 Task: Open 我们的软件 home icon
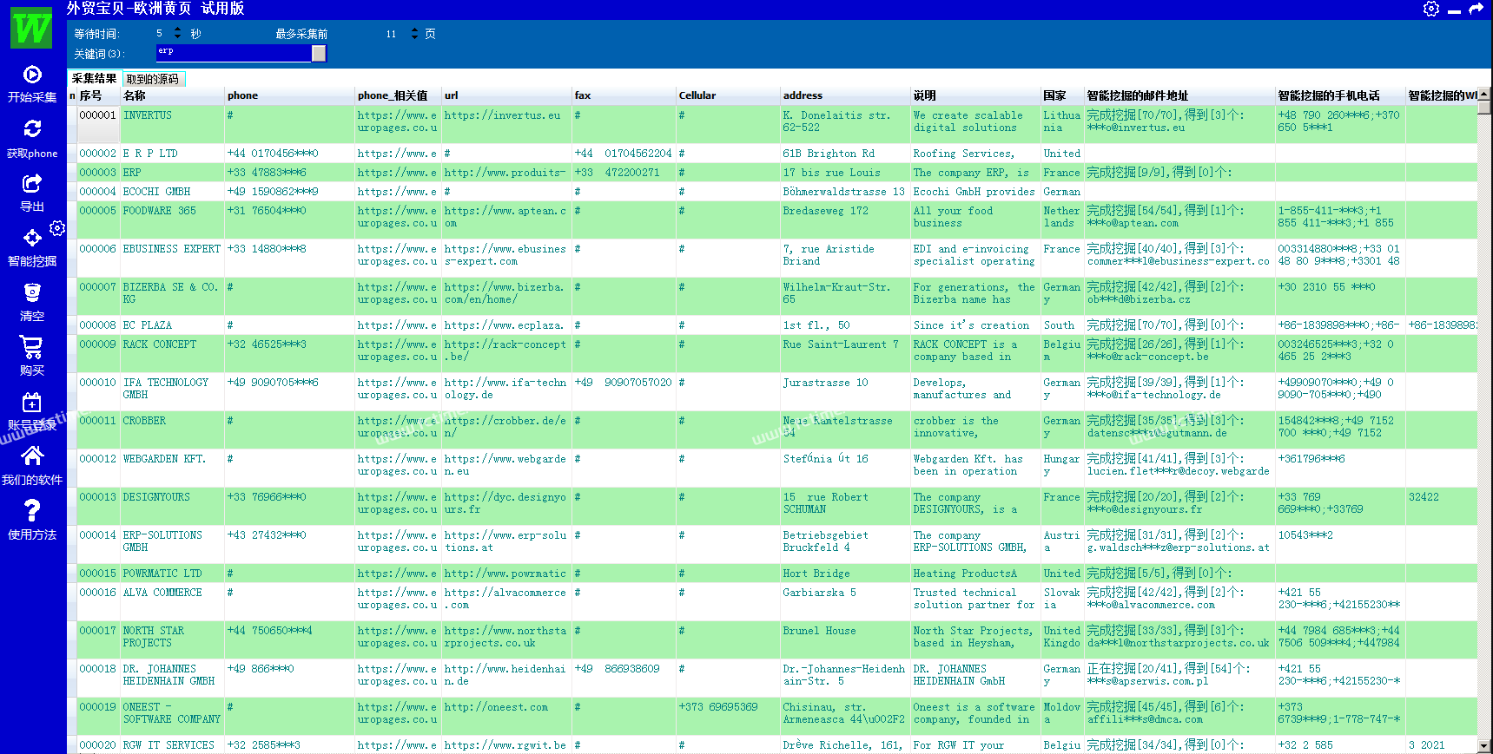(32, 456)
